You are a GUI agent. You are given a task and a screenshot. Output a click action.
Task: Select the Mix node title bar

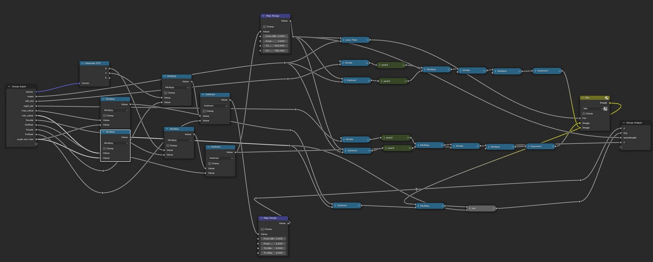point(595,98)
